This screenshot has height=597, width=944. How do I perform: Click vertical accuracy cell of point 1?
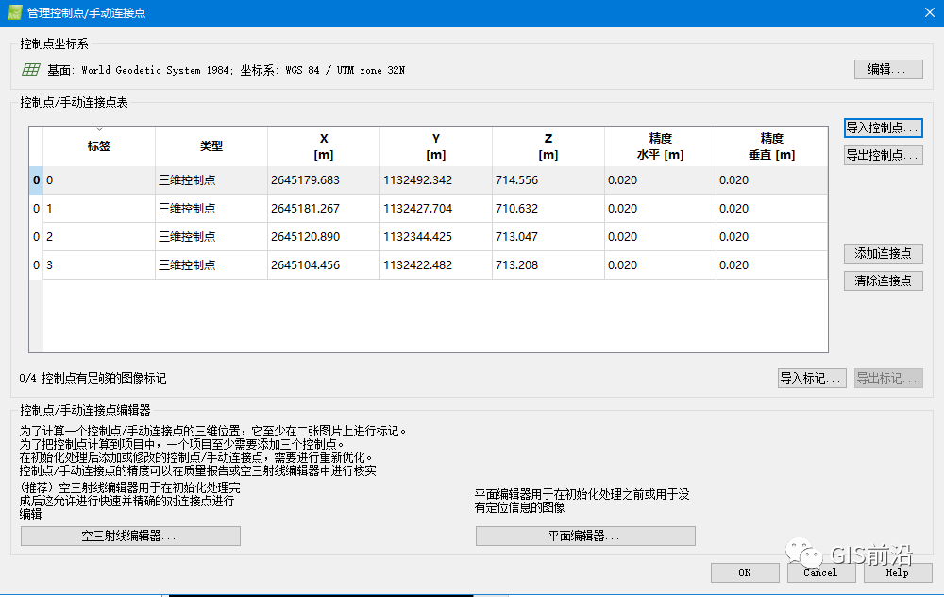pos(772,209)
